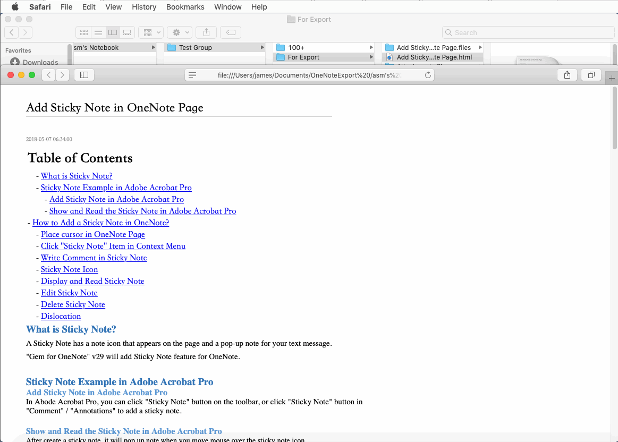This screenshot has height=442, width=618.
Task: Open 'How to Add a Sticky Note in OneNote?' link
Action: 101,223
